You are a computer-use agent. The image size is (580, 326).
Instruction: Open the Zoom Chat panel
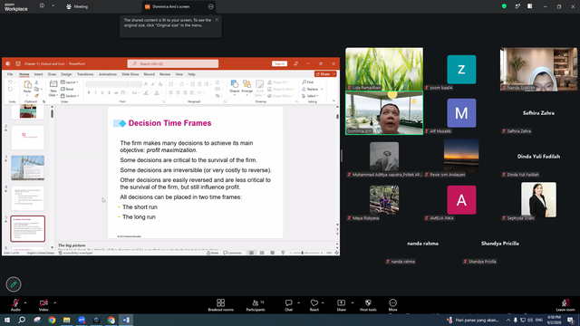[x=288, y=305]
